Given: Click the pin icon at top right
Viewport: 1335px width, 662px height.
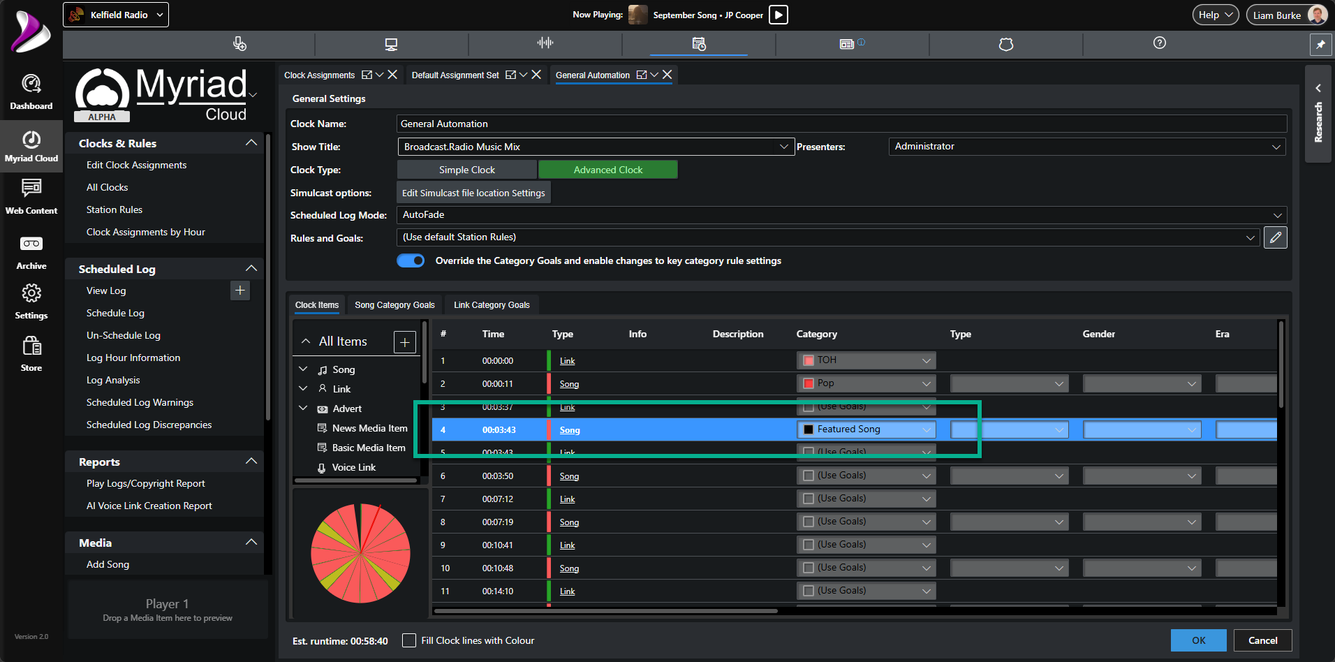Looking at the screenshot, I should (1320, 44).
